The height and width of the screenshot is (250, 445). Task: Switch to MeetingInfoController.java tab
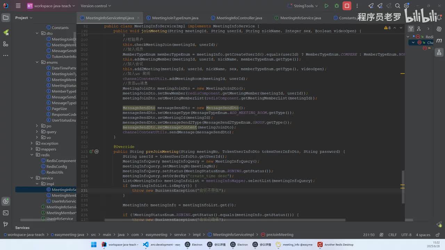pos(236,18)
